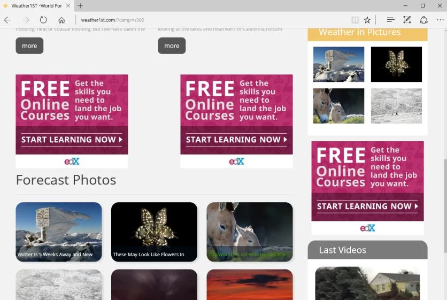Open 'Winter Is 5 Weeks Away' forecast photo
The height and width of the screenshot is (300, 447).
59,232
